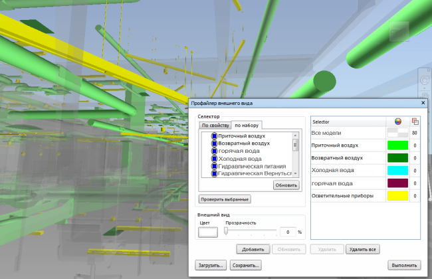Click Гидравлическая питания in the set list

click(x=252, y=166)
